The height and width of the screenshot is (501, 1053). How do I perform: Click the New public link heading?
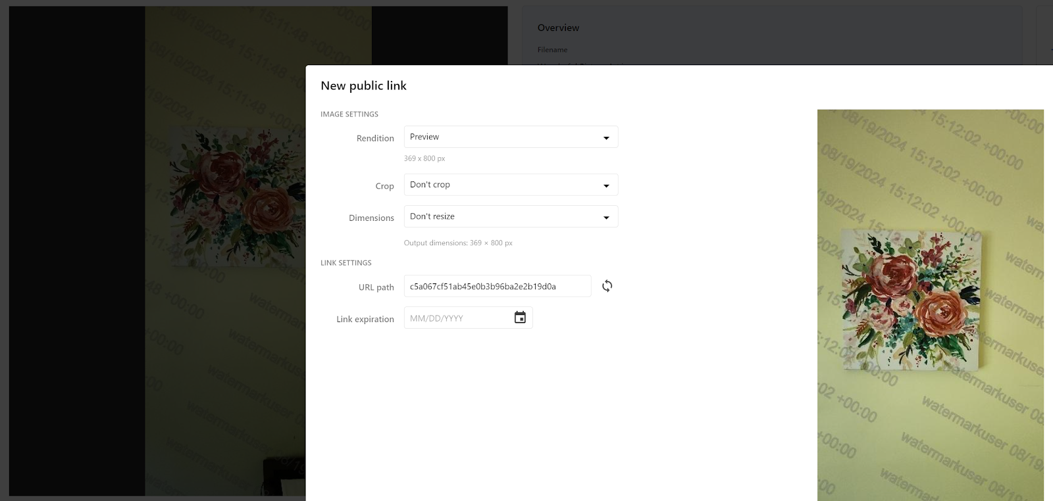click(363, 85)
